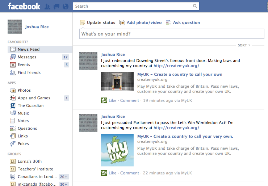
Task: Open the SORT dropdown
Action: (x=244, y=45)
